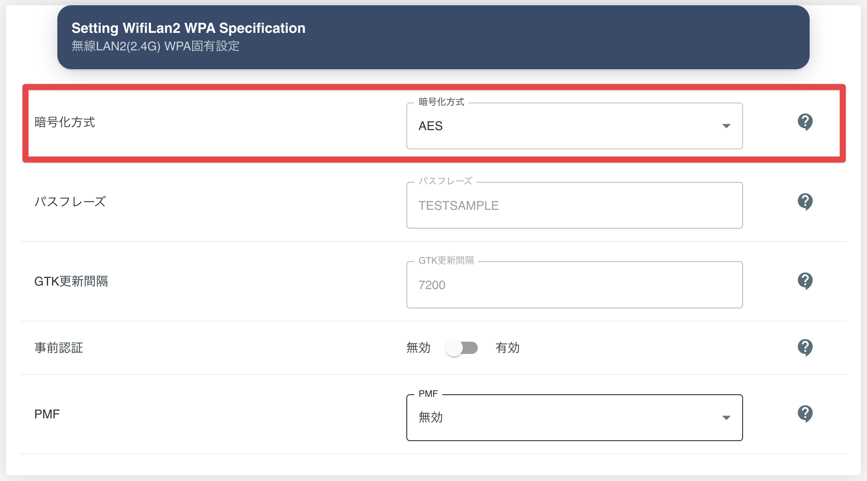
Task: Click the 事前認証 row label
Action: [x=59, y=348]
